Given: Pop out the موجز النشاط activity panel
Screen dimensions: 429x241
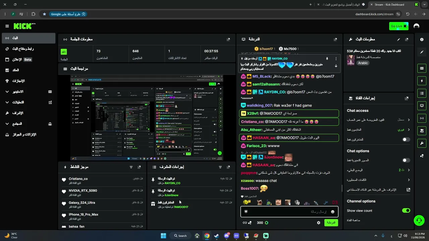Looking at the screenshot, I should [x=139, y=167].
